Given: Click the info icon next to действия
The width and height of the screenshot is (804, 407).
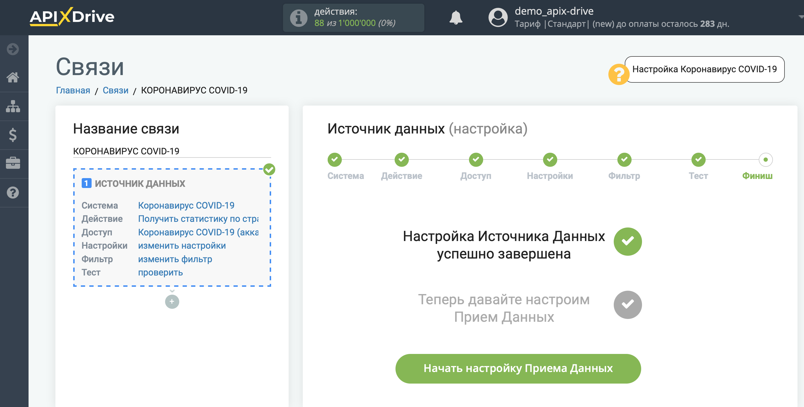Looking at the screenshot, I should [x=298, y=18].
